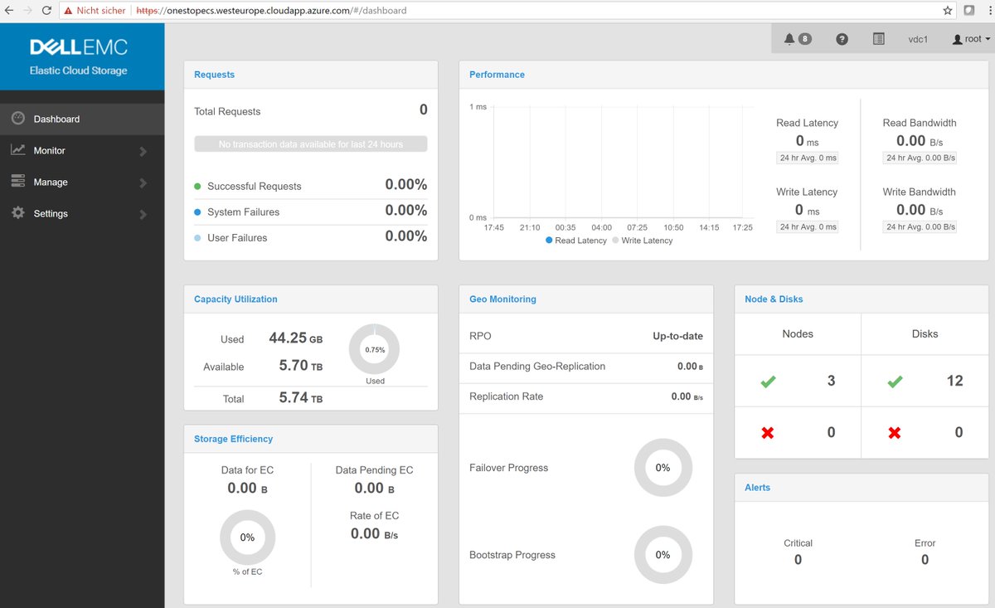
Task: Open Settings via the gear icon
Action: 18,213
